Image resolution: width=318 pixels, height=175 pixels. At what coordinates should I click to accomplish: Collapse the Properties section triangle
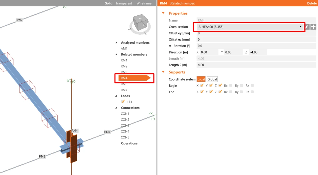[163, 13]
